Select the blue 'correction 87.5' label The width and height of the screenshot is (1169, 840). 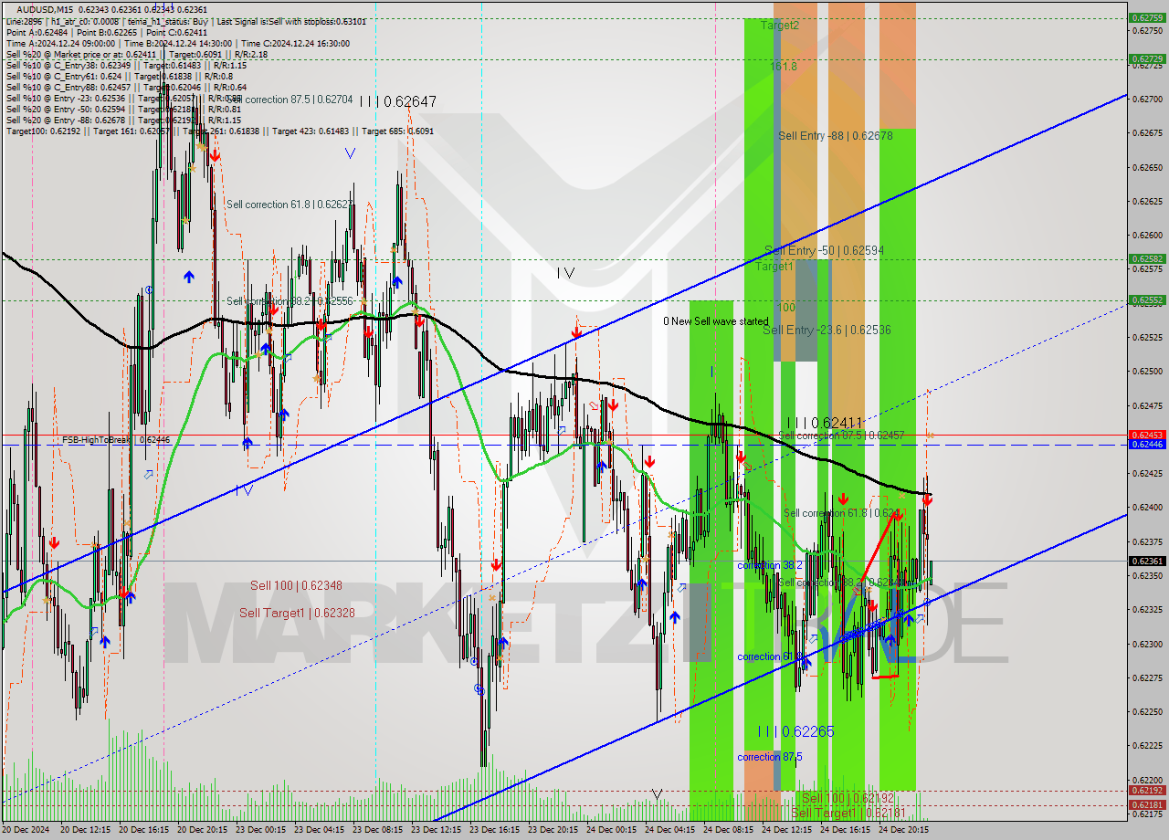click(x=771, y=757)
